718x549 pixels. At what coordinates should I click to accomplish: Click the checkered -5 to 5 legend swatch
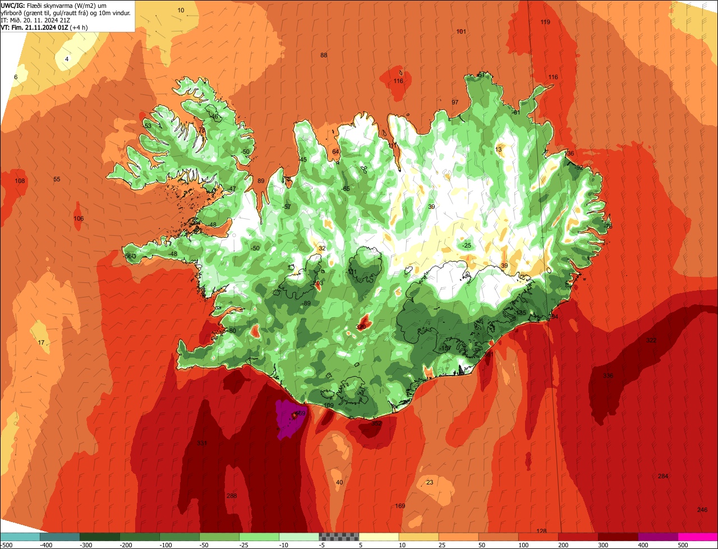click(338, 537)
